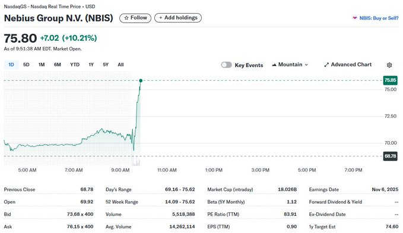403x233 pixels.
Task: Click the EPS (TTM) value 0.90
Action: [291, 226]
